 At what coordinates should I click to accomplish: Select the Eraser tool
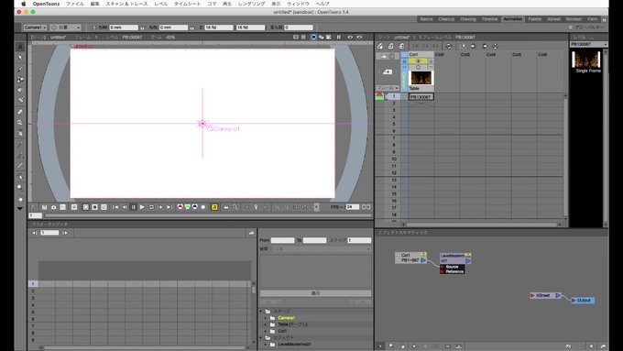click(20, 112)
